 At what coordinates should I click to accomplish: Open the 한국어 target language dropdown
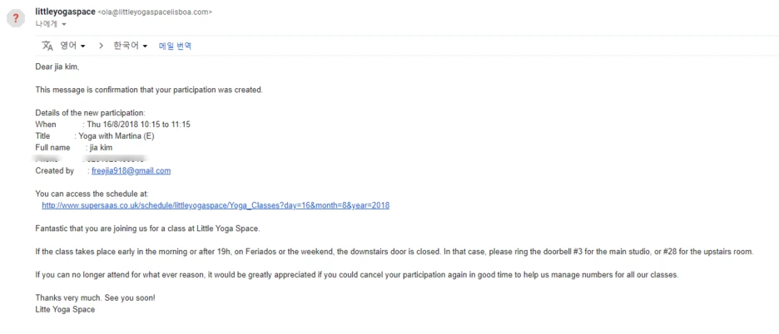pyautogui.click(x=131, y=46)
